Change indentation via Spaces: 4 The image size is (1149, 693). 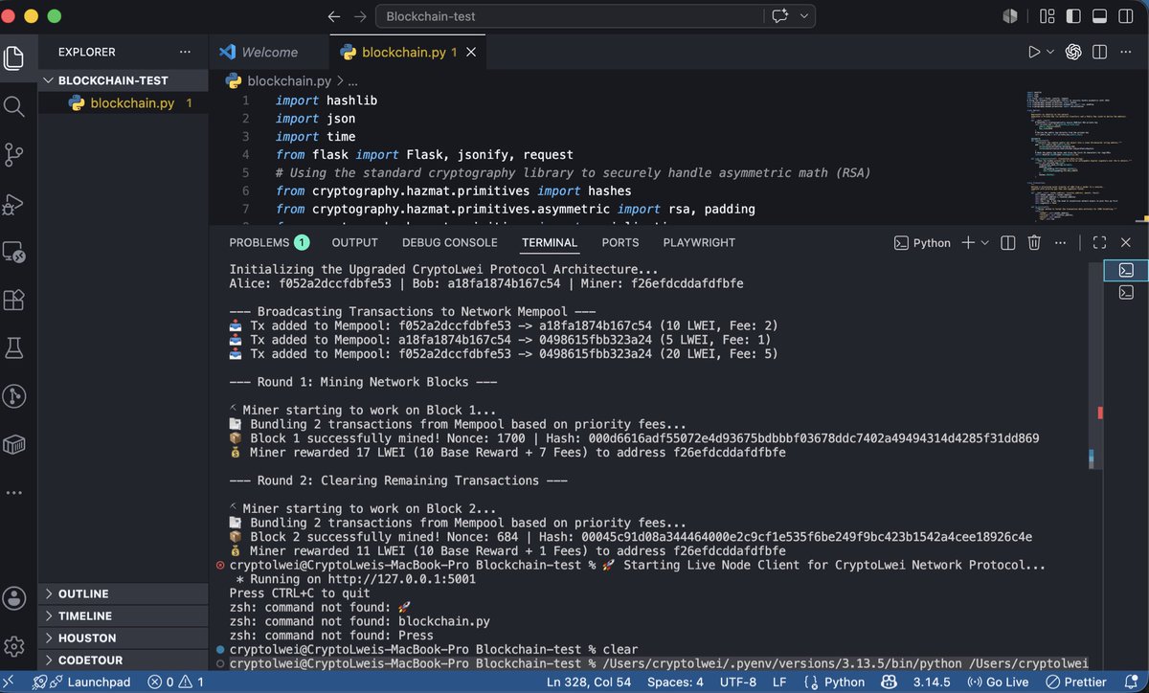[x=675, y=682]
